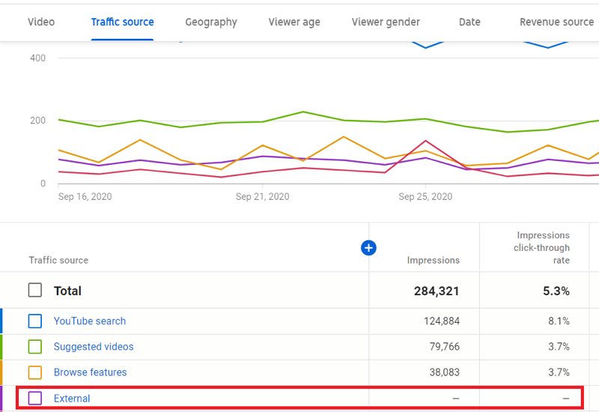
Task: Toggle the Total row checkbox
Action: tap(35, 291)
